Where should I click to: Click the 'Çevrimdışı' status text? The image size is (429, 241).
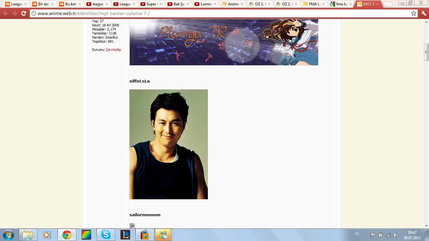coord(113,50)
